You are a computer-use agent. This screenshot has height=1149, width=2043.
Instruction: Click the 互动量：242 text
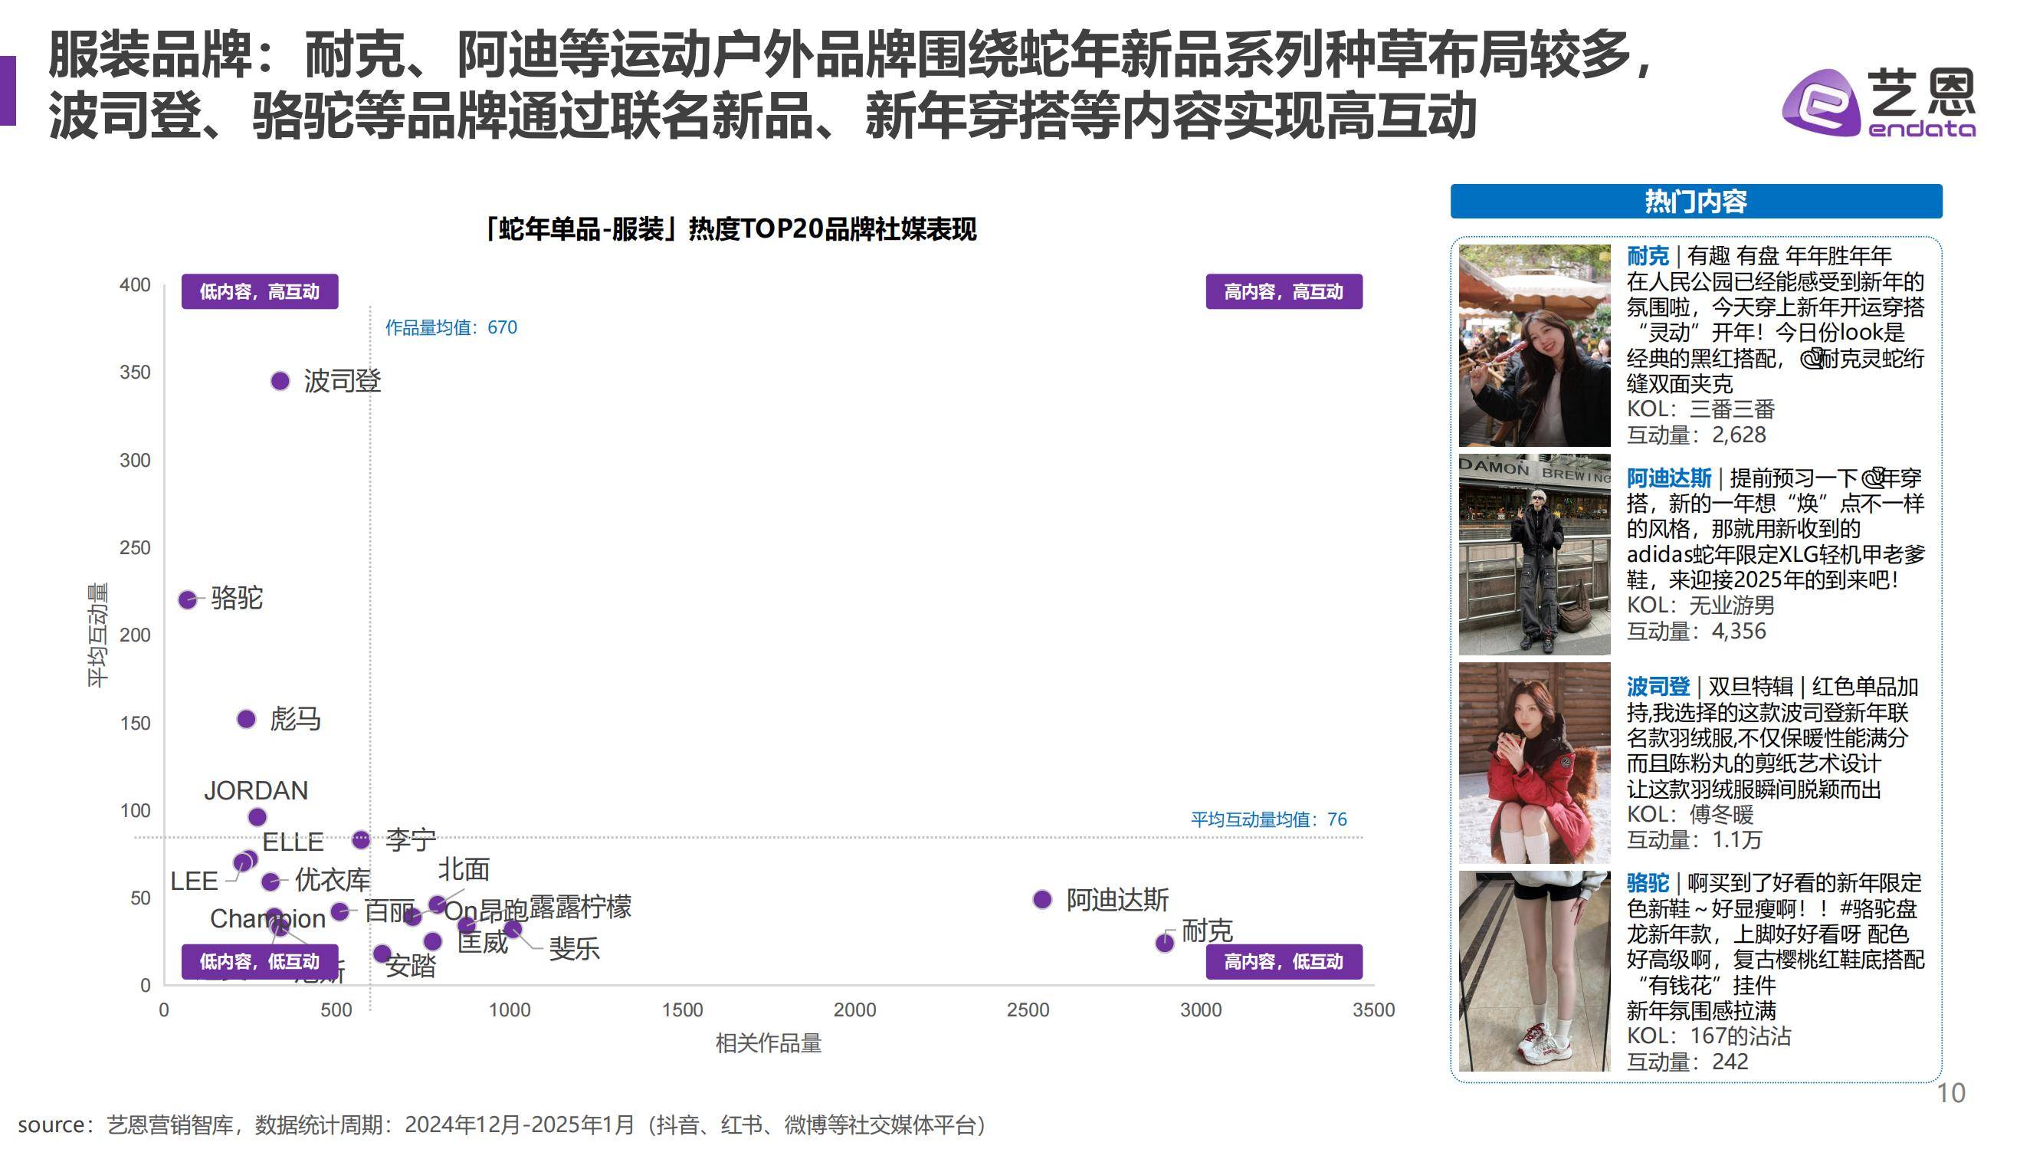[x=1687, y=1061]
